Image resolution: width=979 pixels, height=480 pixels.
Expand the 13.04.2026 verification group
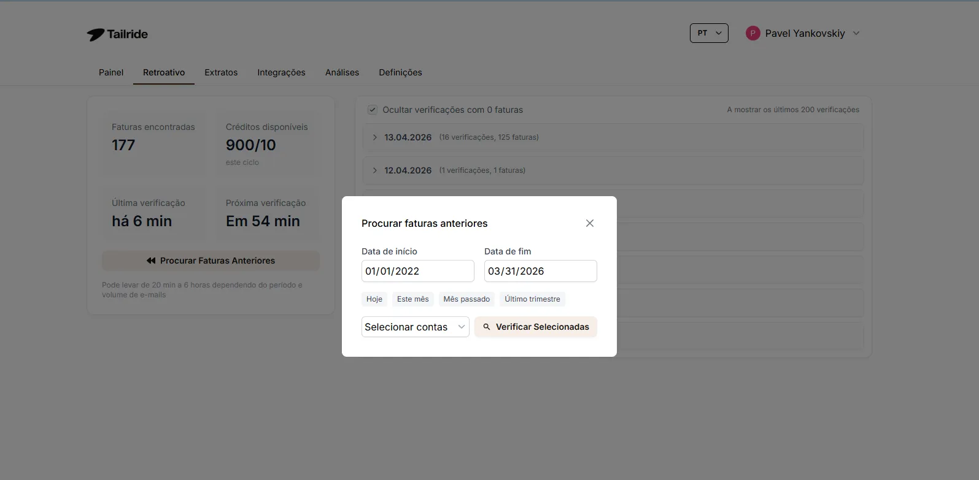coord(375,137)
